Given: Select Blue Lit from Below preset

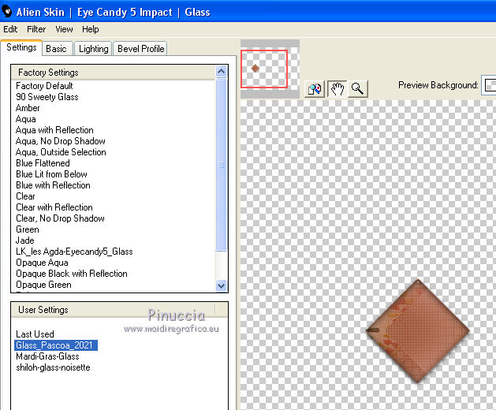Looking at the screenshot, I should coord(51,174).
